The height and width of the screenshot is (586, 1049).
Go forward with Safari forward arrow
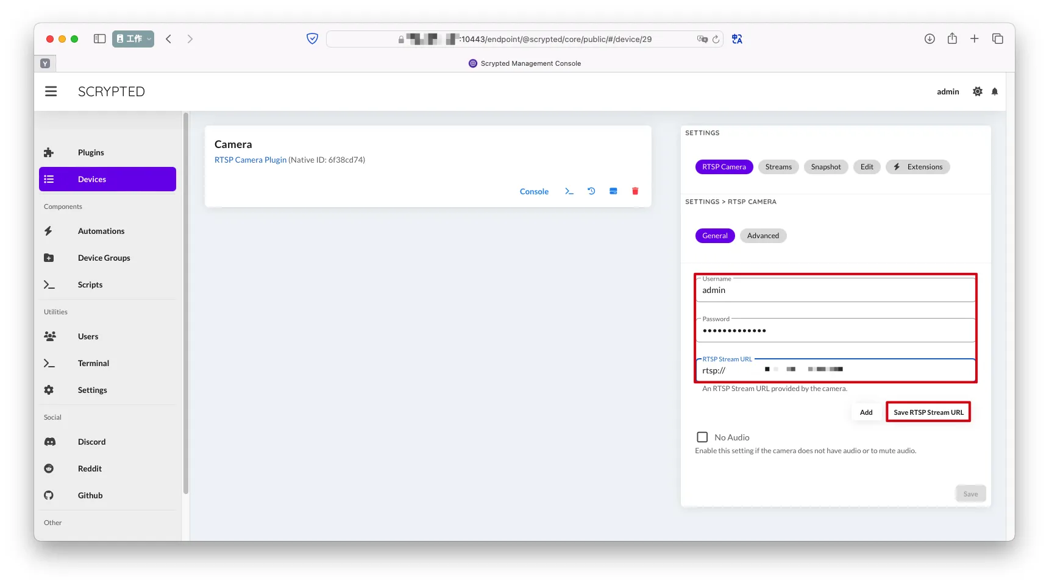(x=190, y=39)
